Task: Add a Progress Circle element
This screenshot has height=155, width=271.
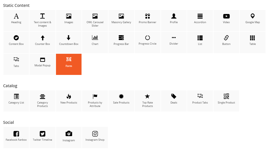Action: point(148,42)
